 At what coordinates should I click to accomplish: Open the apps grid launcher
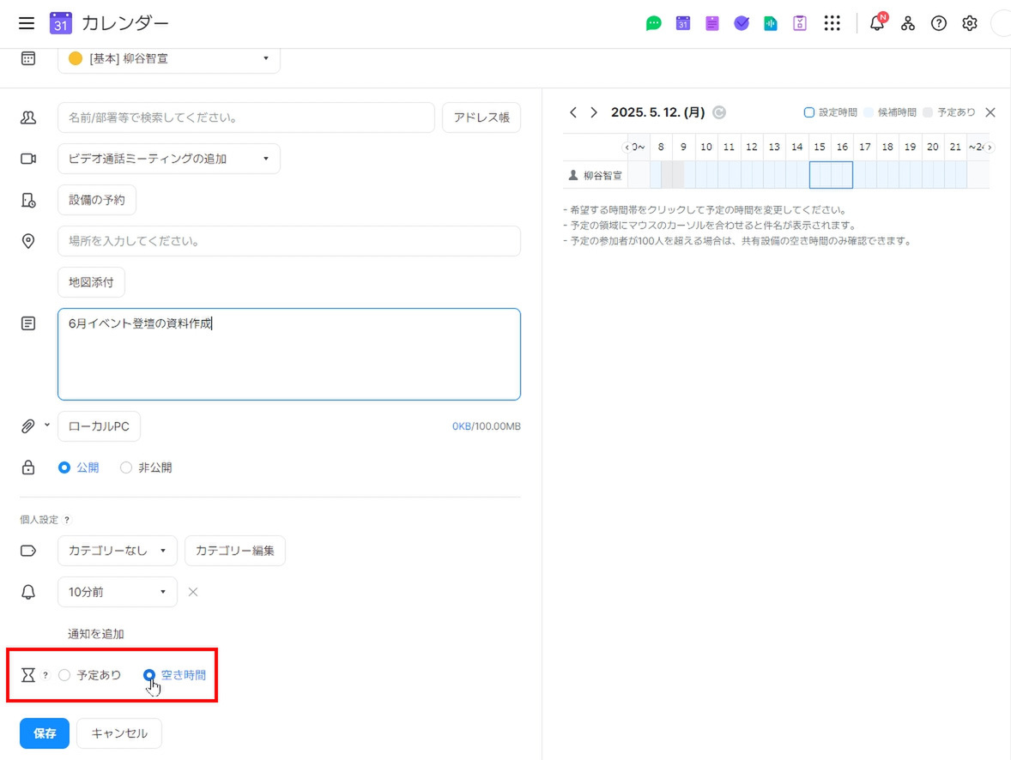tap(832, 23)
